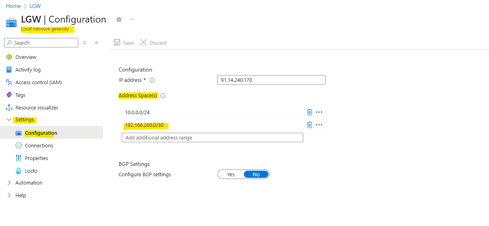489x226 pixels.
Task: Click the LGW resource briefcase icon in the header
Action: (11, 23)
